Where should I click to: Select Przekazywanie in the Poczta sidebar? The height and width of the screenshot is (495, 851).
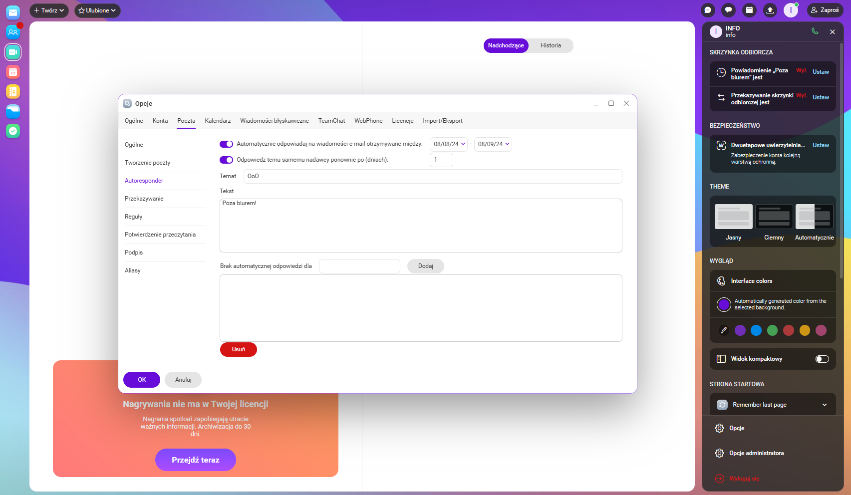pos(144,199)
